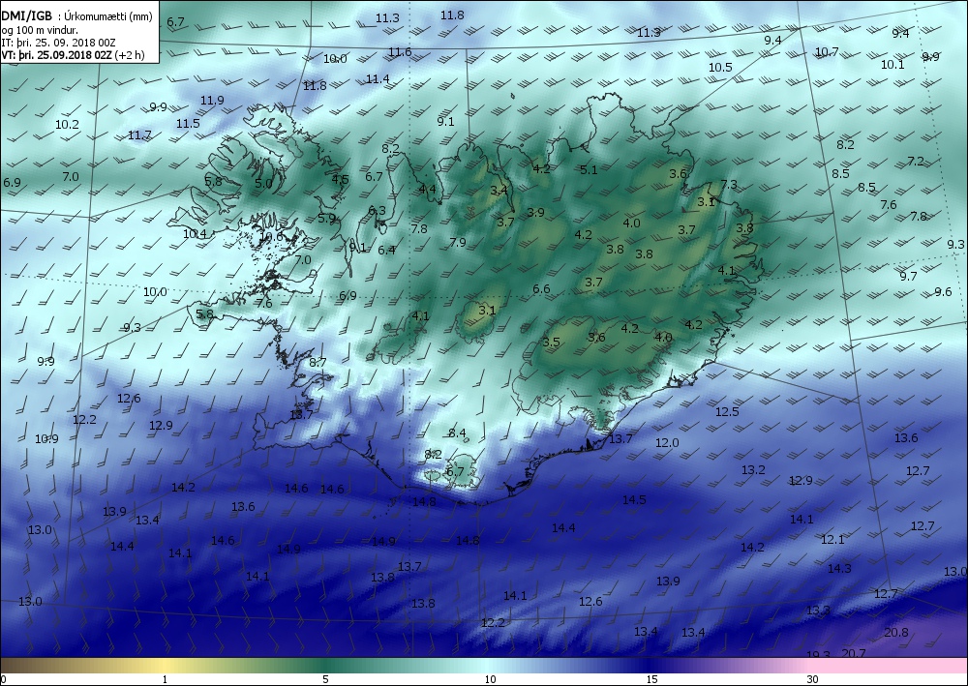Click the map value 13.2
This screenshot has width=968, height=686.
(x=753, y=470)
